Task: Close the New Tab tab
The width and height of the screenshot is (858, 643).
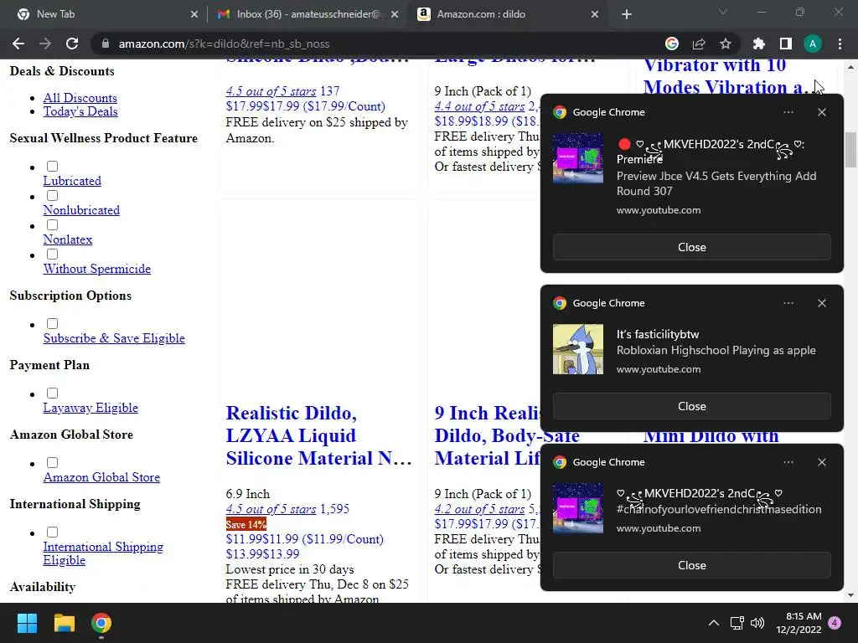Action: (194, 14)
